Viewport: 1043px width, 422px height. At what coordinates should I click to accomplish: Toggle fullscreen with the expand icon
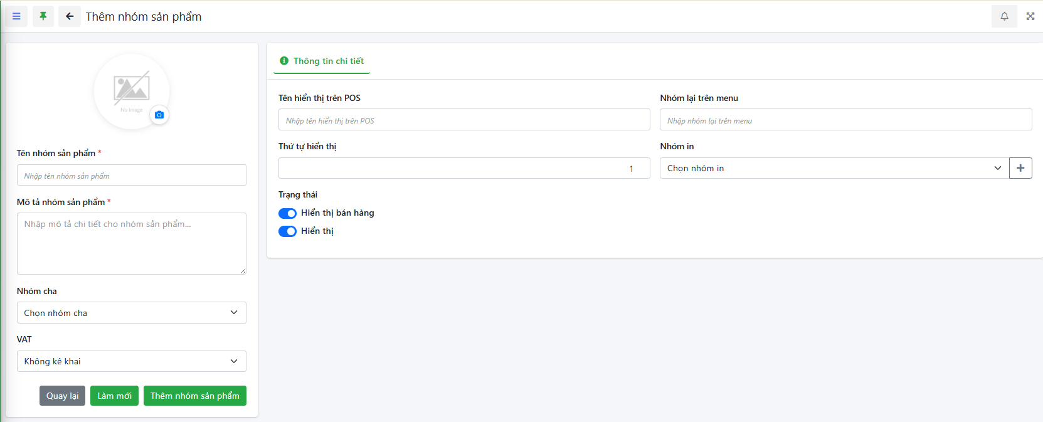tap(1030, 16)
